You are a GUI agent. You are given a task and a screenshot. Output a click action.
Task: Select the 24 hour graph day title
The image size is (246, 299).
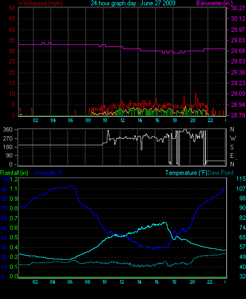[x=133, y=3]
